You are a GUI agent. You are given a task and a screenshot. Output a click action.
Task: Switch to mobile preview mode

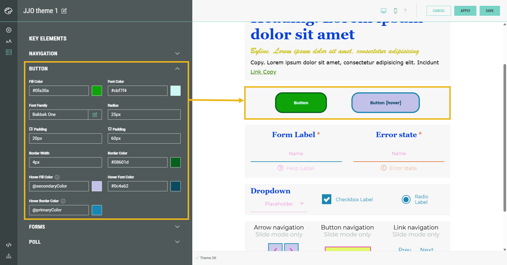point(395,11)
